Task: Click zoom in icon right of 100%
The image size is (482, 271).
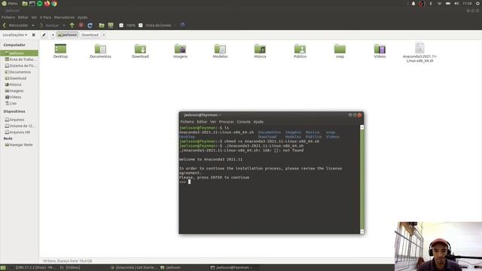Action: (x=141, y=26)
